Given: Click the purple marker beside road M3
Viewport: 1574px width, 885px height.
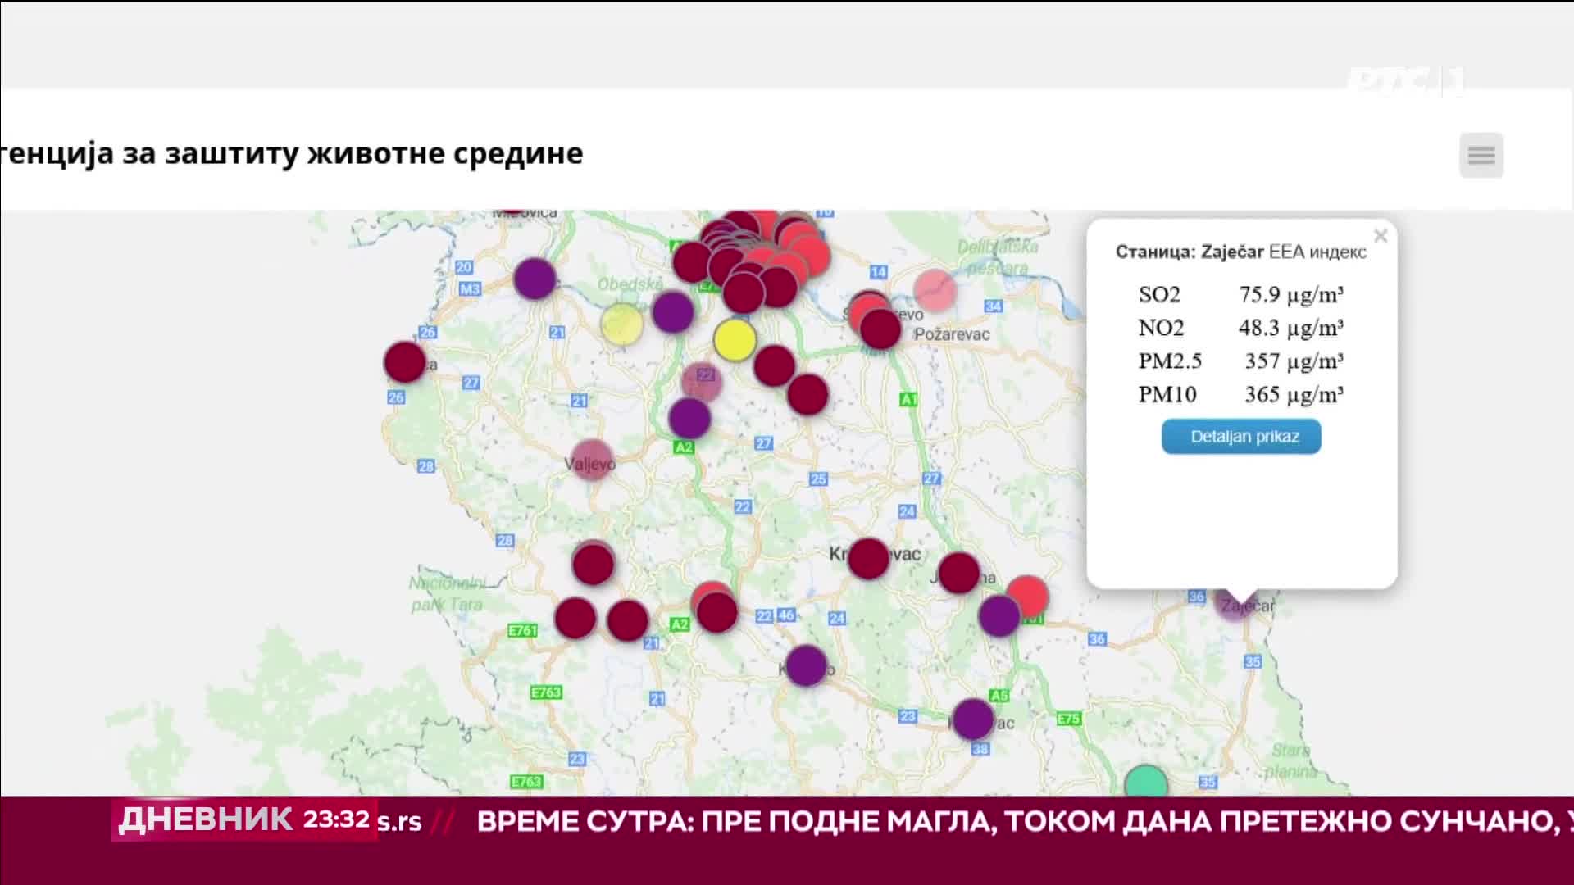Looking at the screenshot, I should point(535,279).
